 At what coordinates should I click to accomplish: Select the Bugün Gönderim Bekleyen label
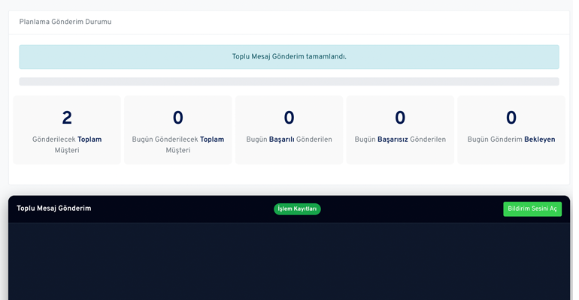click(511, 139)
